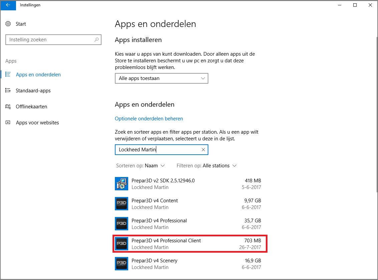
Task: Click the 418 MB size value
Action: (253, 181)
